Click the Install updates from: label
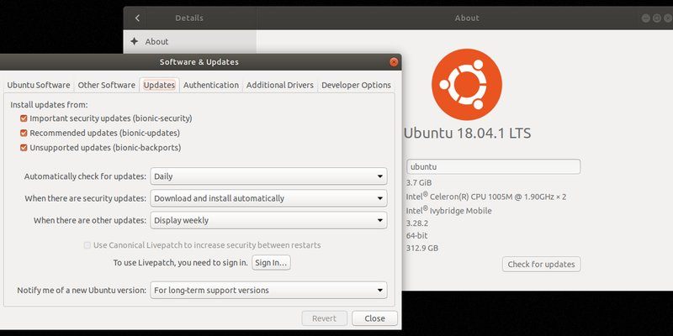The height and width of the screenshot is (336, 673). point(49,104)
